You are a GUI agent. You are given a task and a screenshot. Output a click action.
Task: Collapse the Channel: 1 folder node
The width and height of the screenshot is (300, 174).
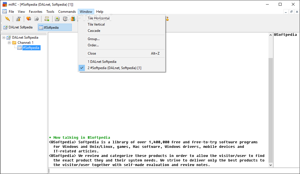click(9, 43)
